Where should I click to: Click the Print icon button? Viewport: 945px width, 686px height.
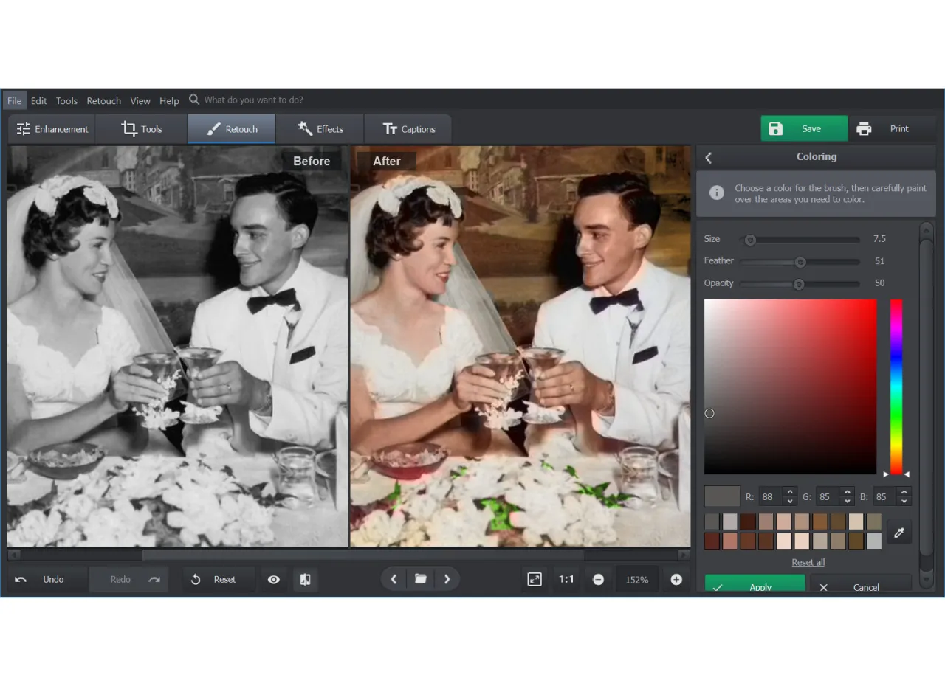pyautogui.click(x=864, y=129)
